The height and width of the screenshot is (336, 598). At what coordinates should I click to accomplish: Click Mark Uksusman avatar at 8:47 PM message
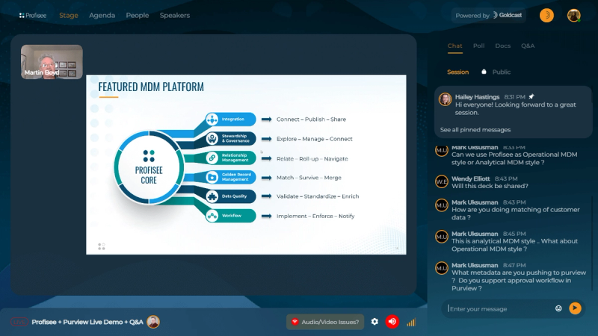442,268
